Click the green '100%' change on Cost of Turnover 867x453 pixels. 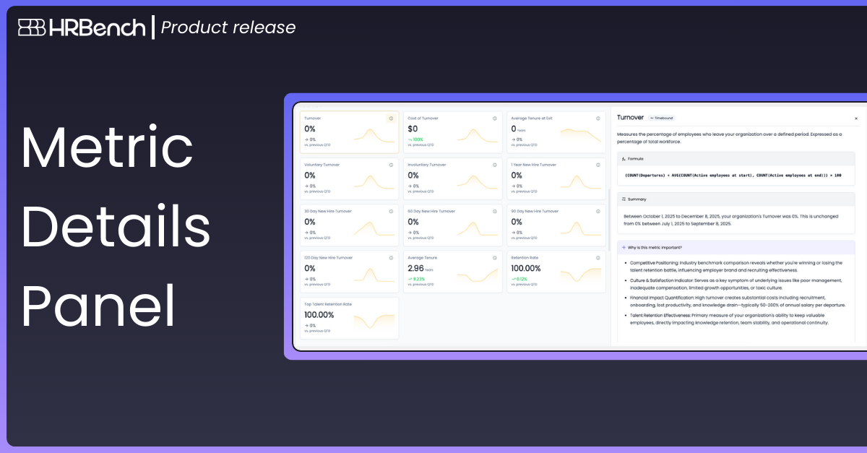pyautogui.click(x=418, y=139)
